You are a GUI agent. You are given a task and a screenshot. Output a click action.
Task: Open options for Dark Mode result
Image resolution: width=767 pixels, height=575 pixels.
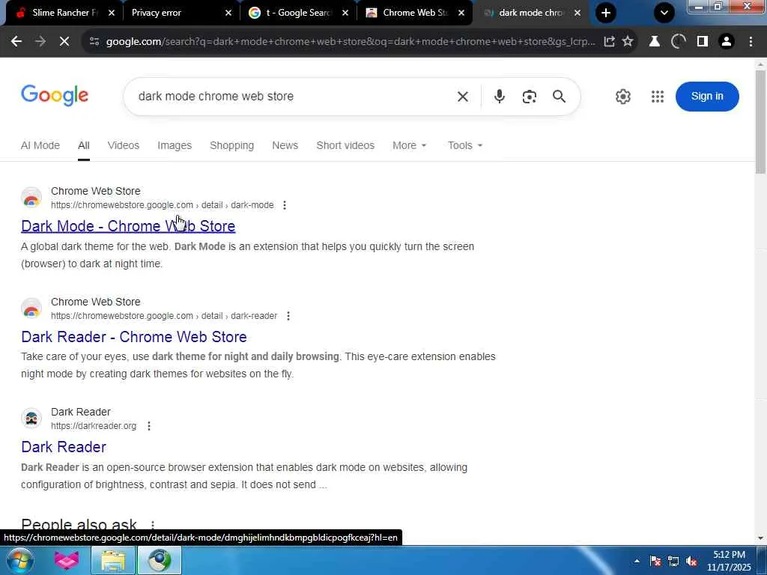click(284, 205)
